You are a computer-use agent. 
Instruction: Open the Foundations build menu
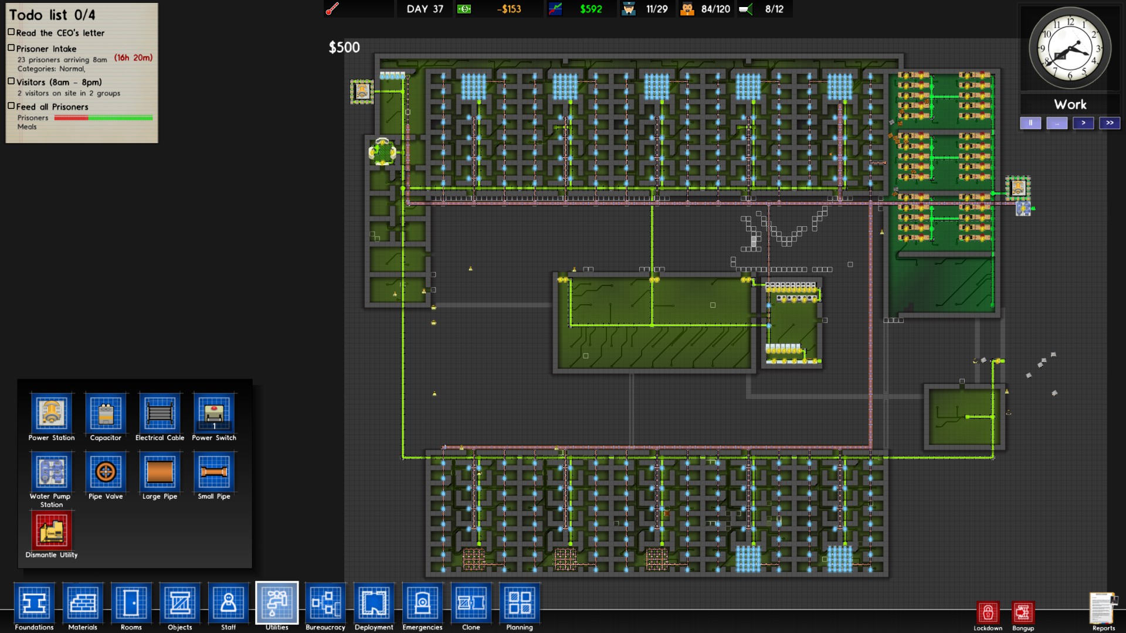pos(34,603)
